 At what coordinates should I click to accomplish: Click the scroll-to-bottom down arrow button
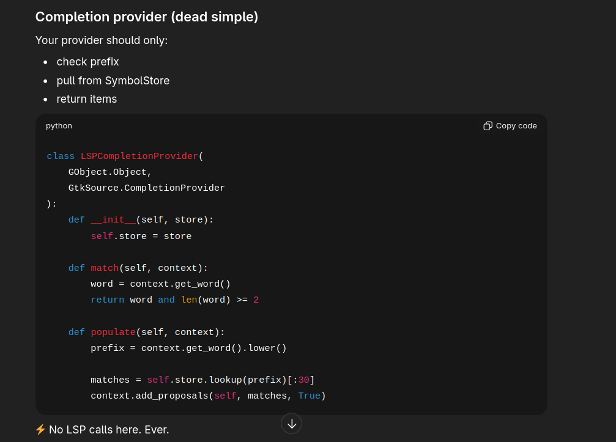pos(291,424)
